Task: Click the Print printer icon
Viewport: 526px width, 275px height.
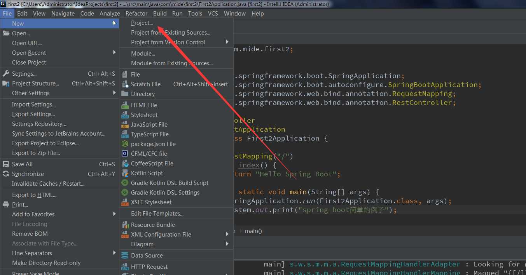Action: [6, 205]
